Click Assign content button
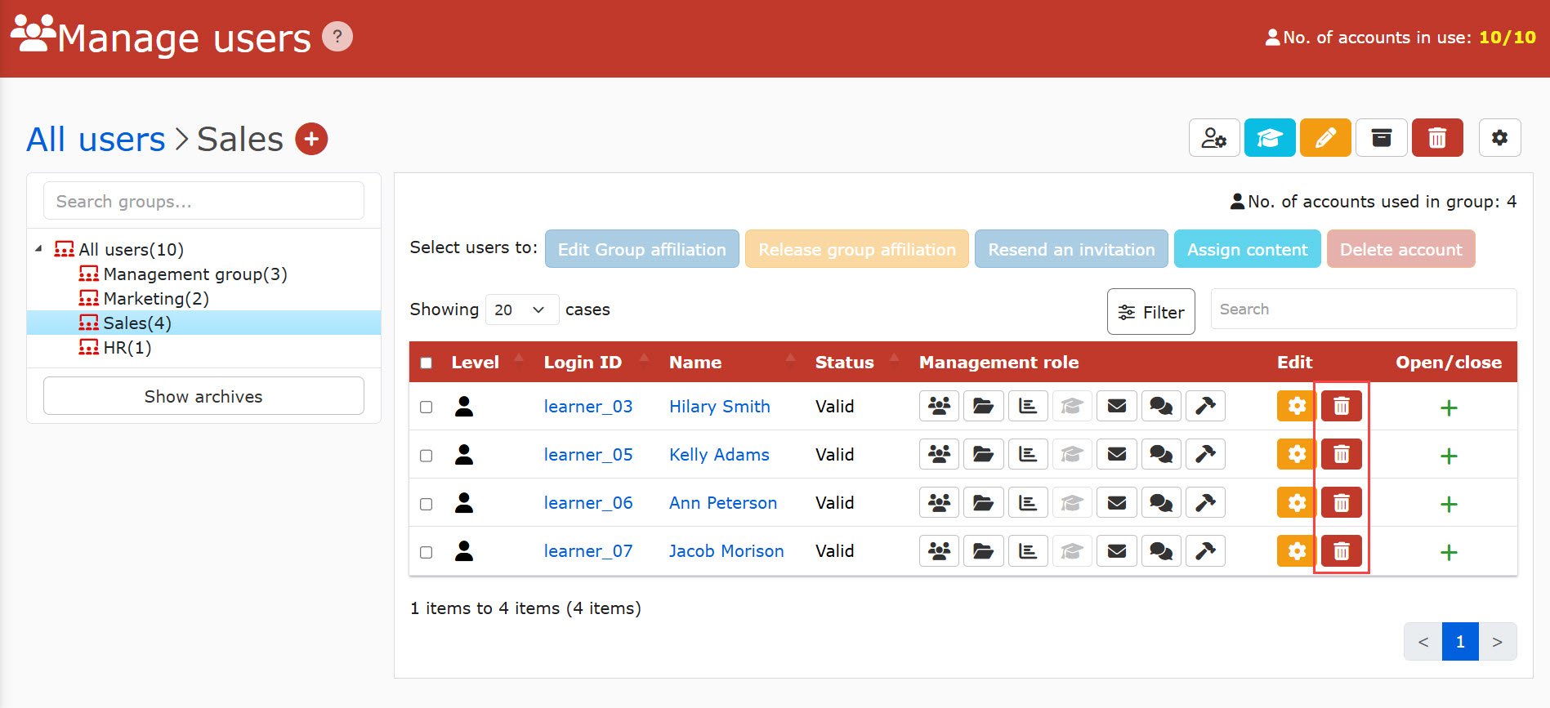The image size is (1550, 708). 1248,249
